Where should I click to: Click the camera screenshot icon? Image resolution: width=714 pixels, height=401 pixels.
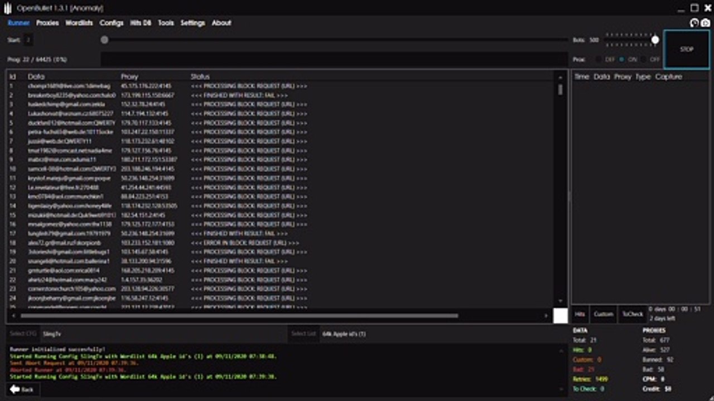pyautogui.click(x=706, y=23)
